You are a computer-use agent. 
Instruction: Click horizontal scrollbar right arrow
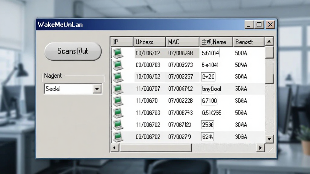click(260, 148)
